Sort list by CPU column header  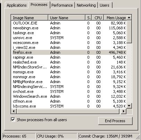(98, 18)
